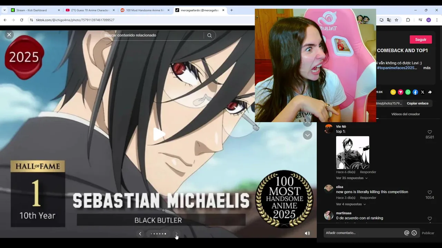Open Vie Nè's profile avatar
Image resolution: width=442 pixels, height=248 pixels.
(x=328, y=128)
